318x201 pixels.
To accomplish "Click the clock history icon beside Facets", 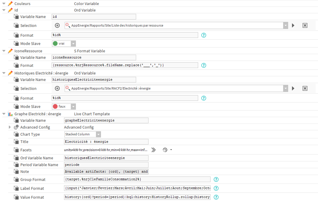I will click(165, 150).
